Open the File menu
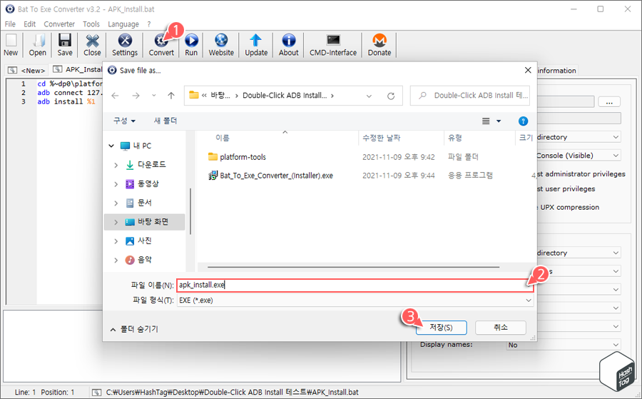The height and width of the screenshot is (399, 642). pyautogui.click(x=10, y=24)
